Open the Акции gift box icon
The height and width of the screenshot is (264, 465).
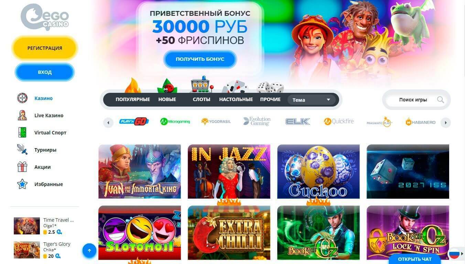coord(22,167)
